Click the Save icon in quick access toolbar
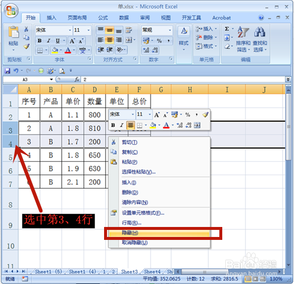Screen dimensions: 294x284 click(x=8, y=71)
